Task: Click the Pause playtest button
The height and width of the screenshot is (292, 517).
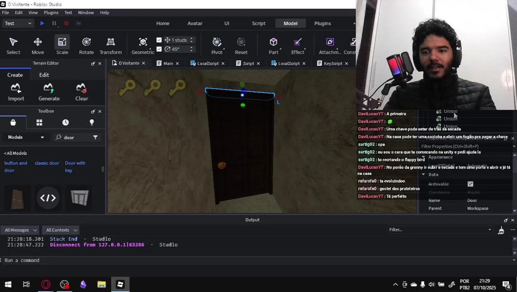Action: [x=54, y=24]
